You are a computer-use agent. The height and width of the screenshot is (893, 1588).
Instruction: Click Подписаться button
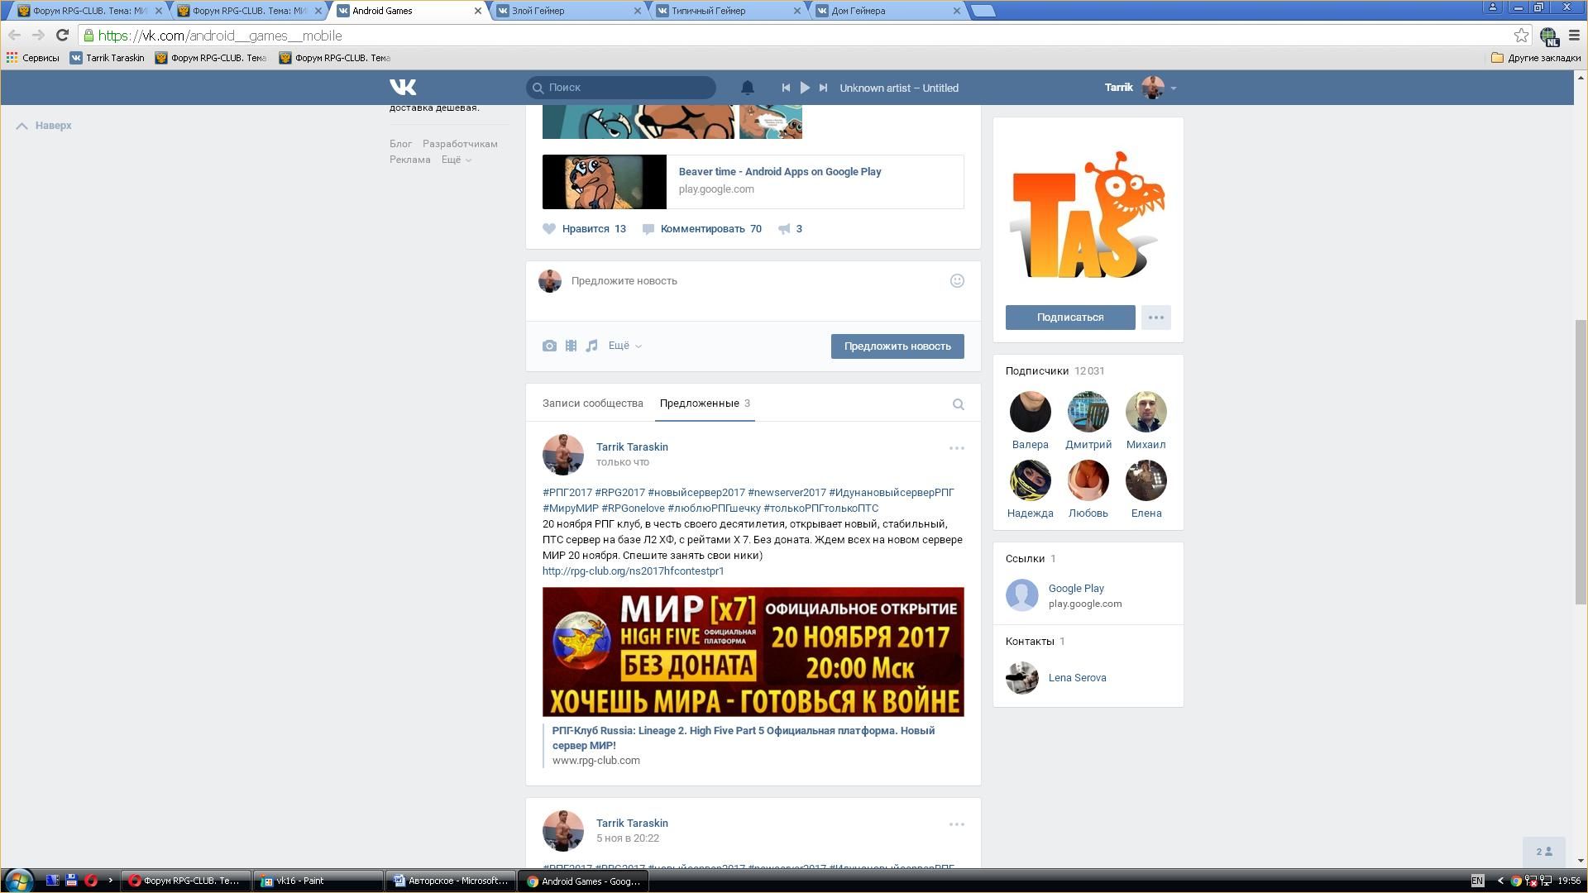pos(1070,318)
